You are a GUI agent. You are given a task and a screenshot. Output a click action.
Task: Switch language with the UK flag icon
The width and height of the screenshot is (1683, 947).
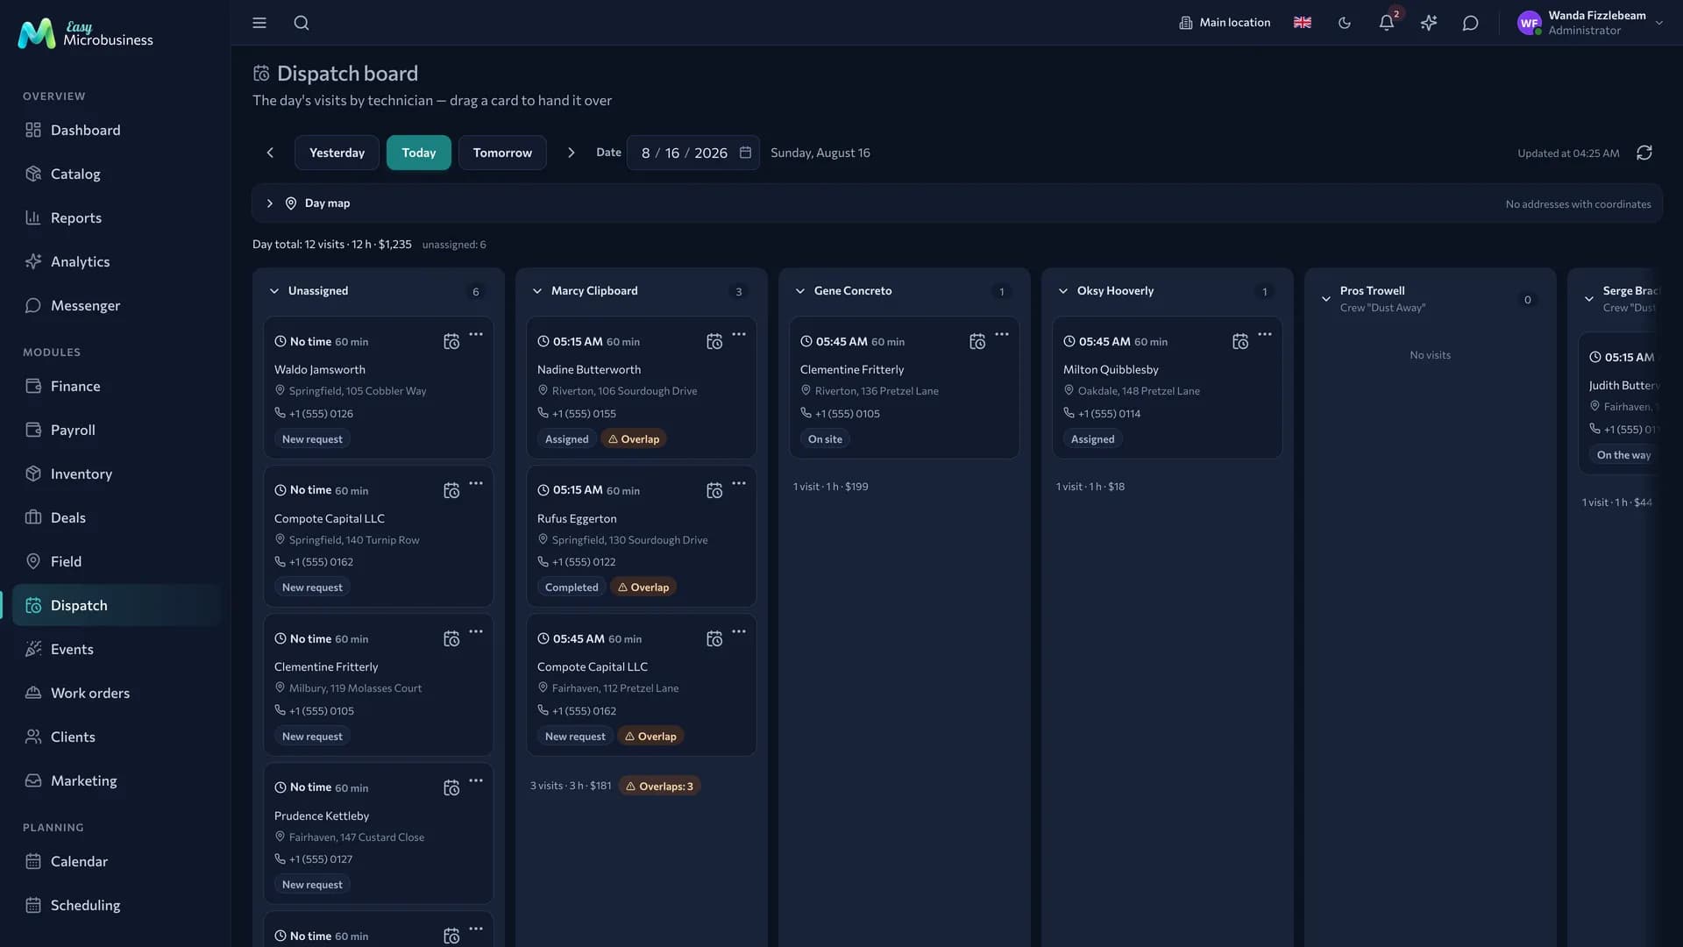[x=1303, y=23]
